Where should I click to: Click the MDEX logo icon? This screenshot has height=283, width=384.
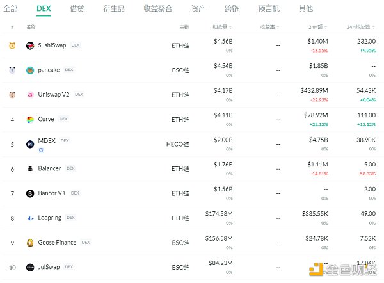30,144
